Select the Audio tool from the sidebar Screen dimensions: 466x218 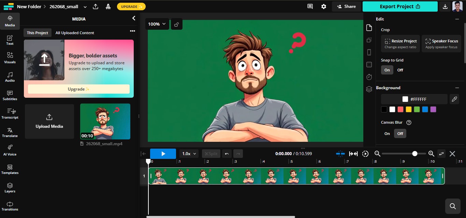10,78
